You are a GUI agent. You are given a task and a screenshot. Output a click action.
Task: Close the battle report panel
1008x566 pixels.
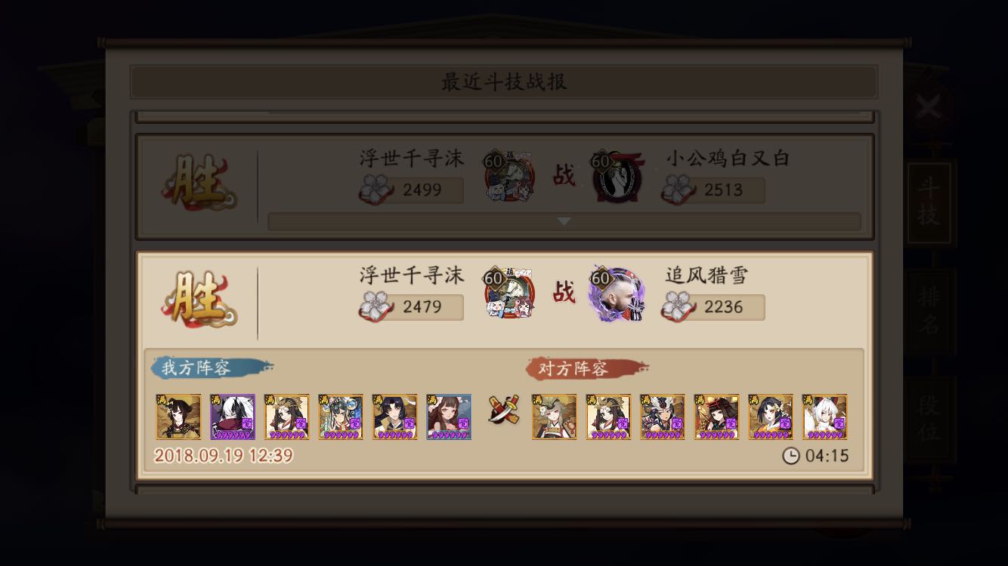pos(928,108)
